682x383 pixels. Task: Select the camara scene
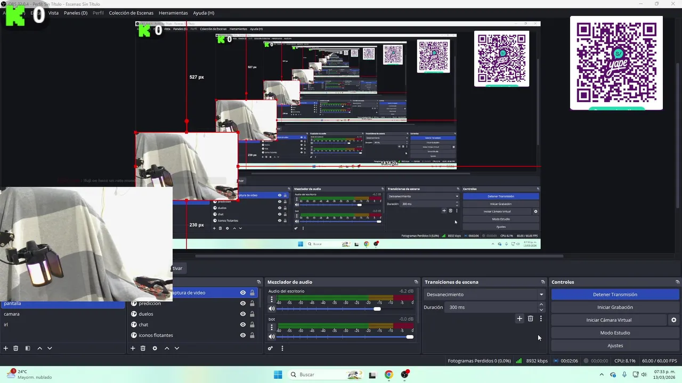pyautogui.click(x=62, y=314)
